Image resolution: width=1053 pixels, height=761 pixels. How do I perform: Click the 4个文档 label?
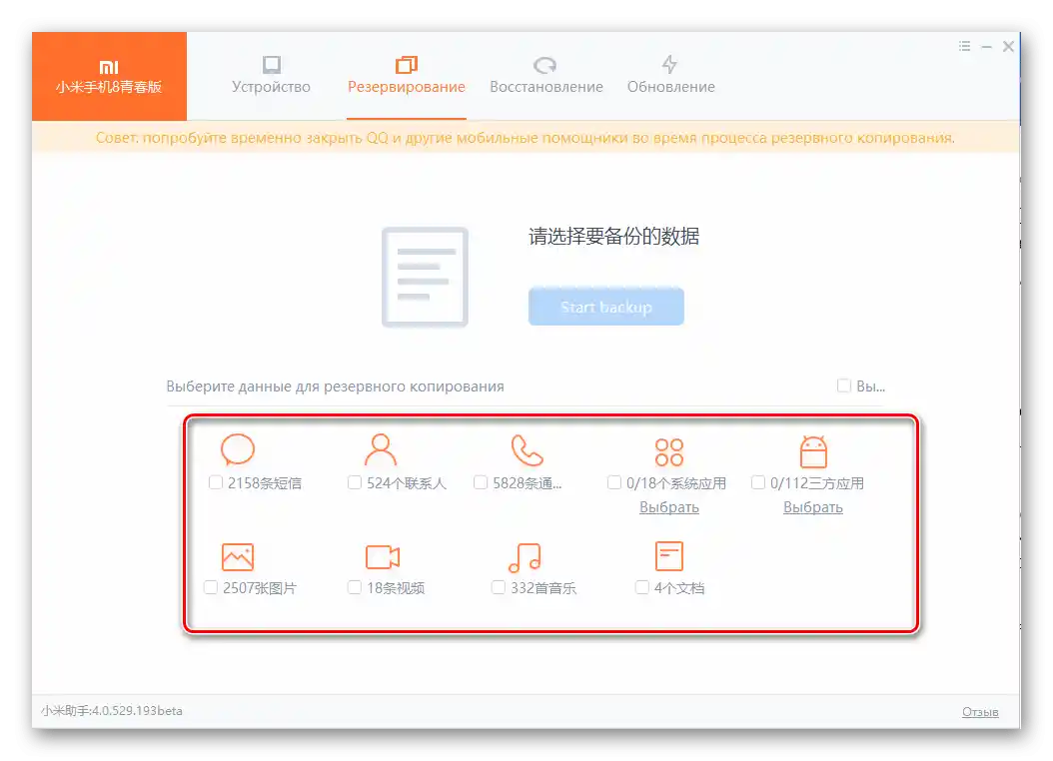(x=679, y=588)
